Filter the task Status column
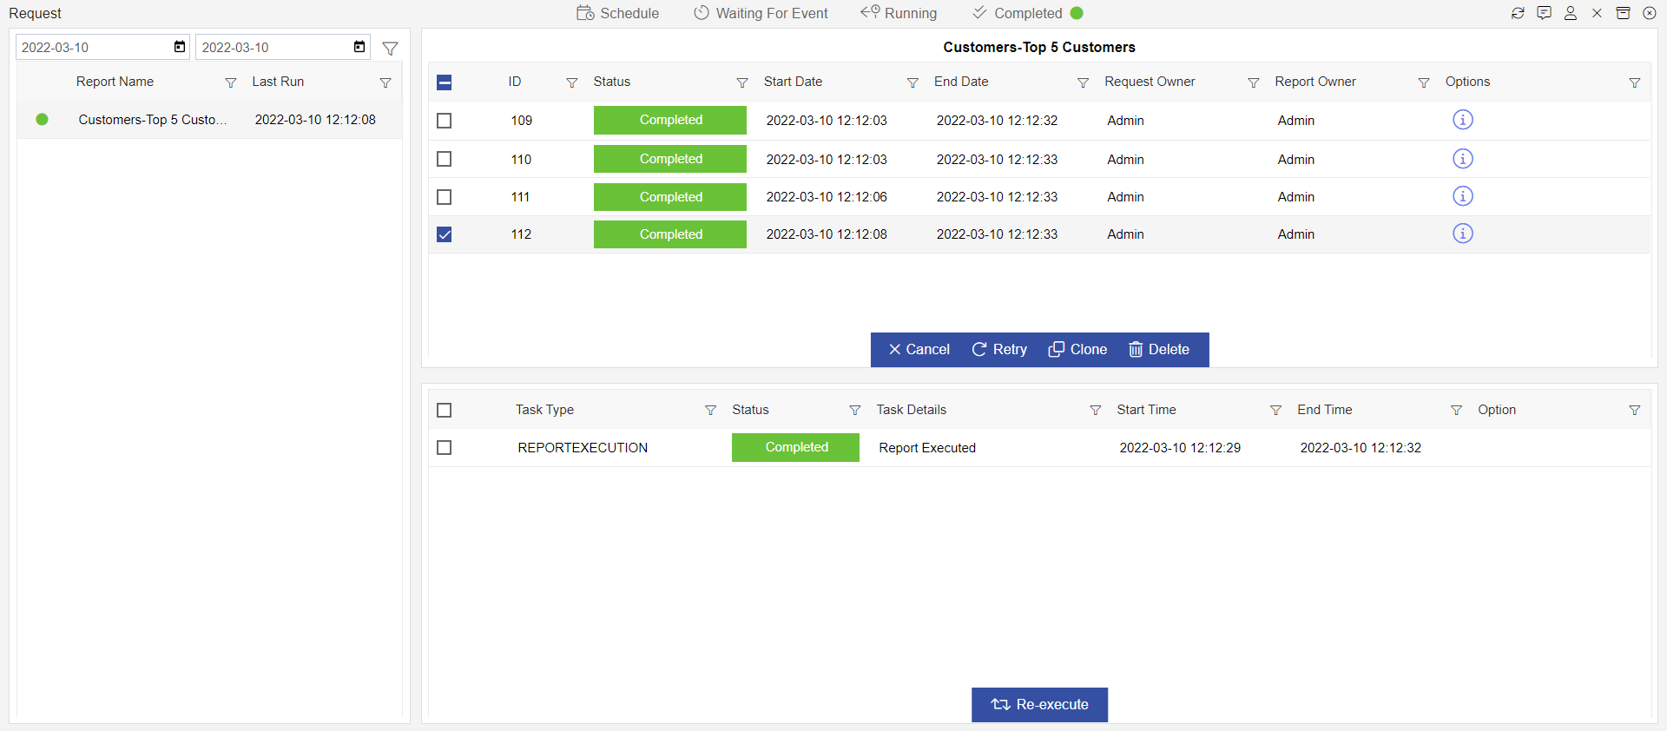This screenshot has width=1667, height=731. tap(855, 410)
